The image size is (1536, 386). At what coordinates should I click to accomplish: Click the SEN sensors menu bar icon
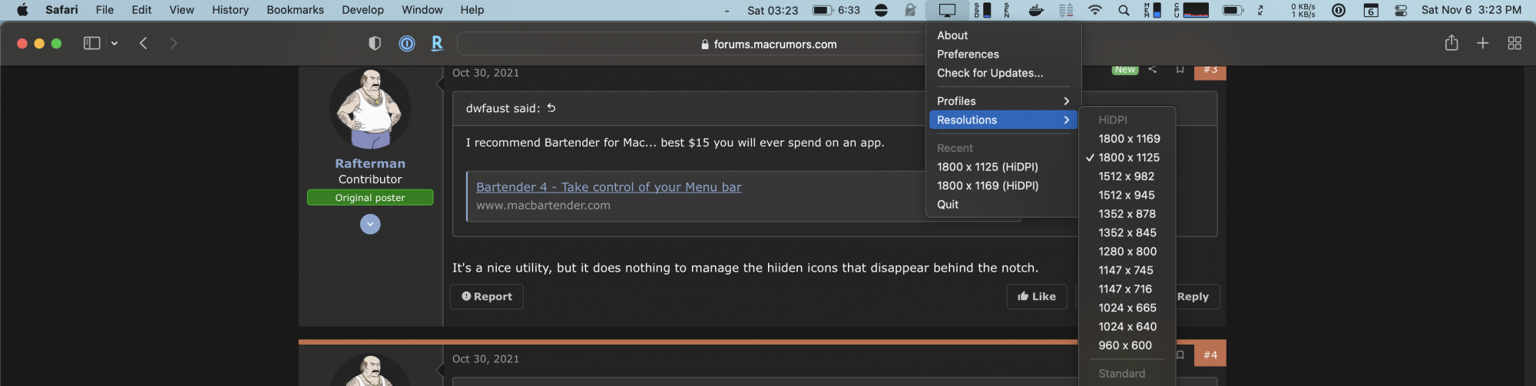coord(1007,10)
